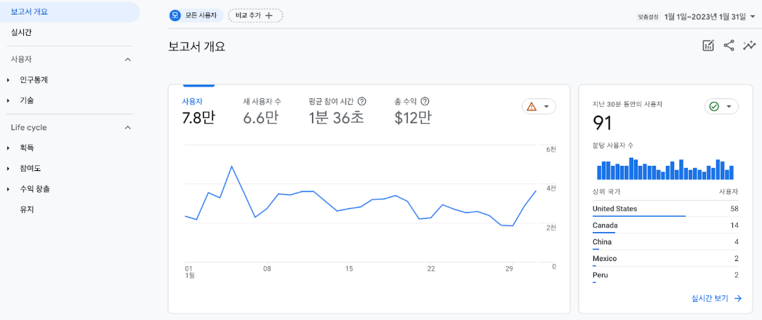Open the green checkmark status dropdown
The image size is (762, 320).
click(721, 106)
